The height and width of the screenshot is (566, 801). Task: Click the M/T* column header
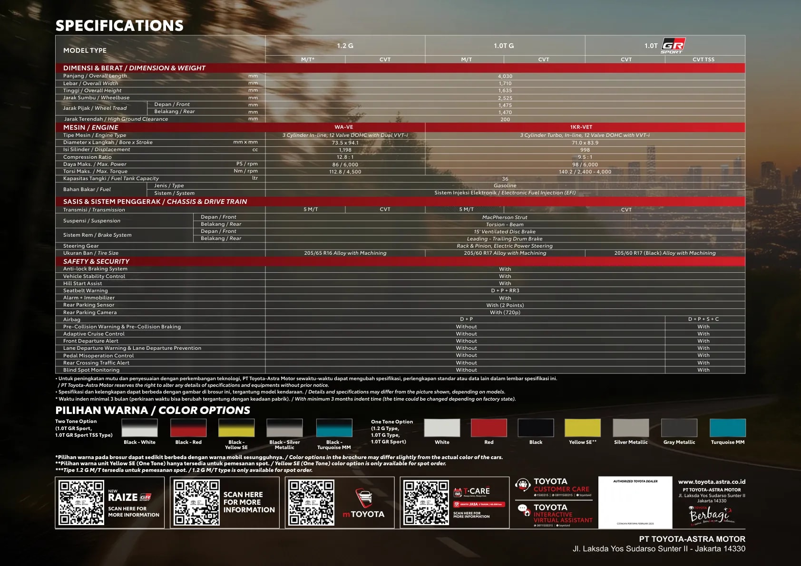click(x=308, y=59)
